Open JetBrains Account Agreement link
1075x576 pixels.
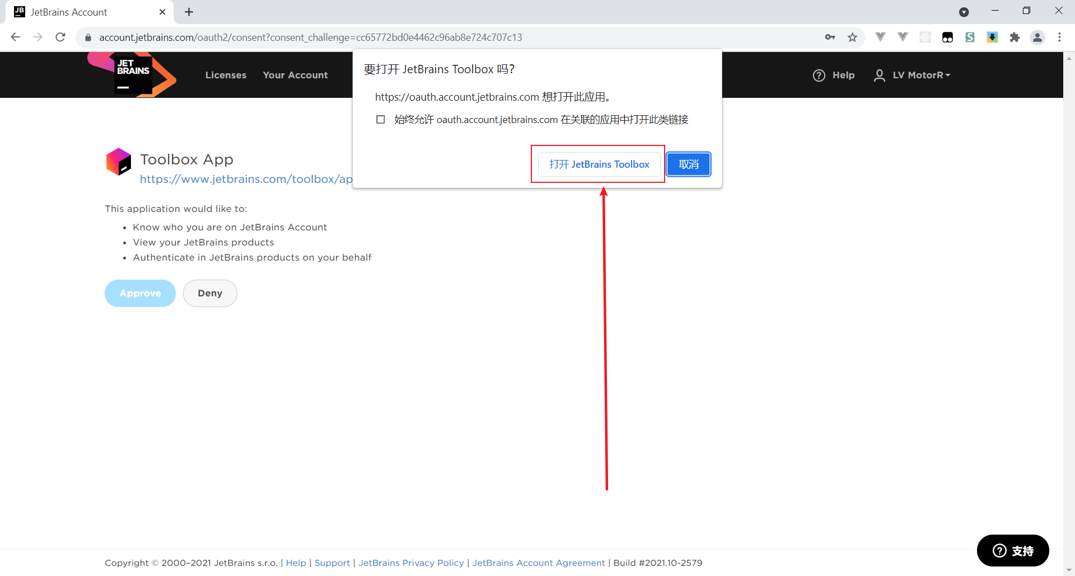539,563
